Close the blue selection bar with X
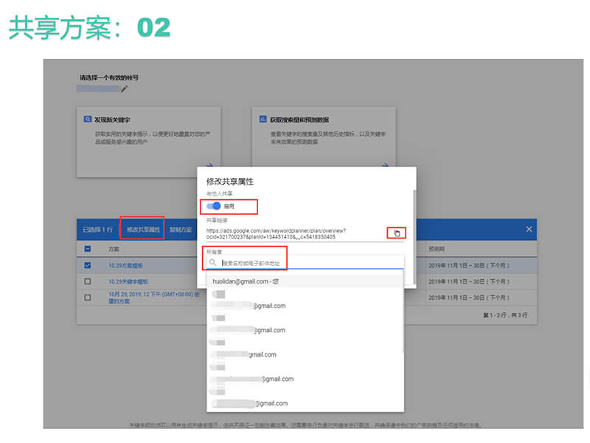This screenshot has height=443, width=590. pos(529,229)
